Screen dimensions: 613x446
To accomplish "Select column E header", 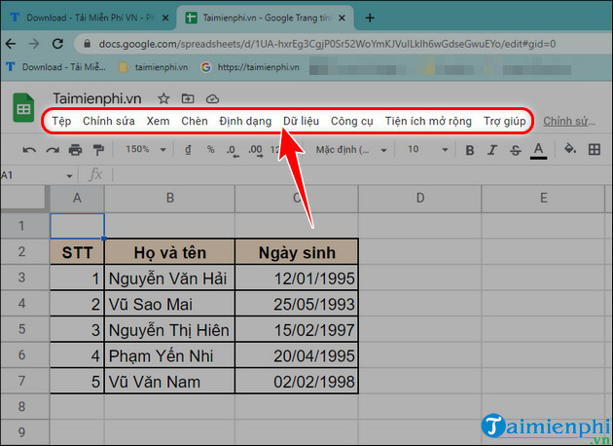I will click(x=543, y=198).
